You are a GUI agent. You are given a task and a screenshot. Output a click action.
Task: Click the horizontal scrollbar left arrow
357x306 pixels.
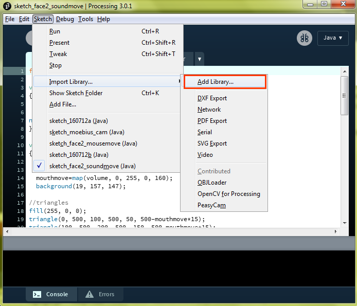(x=7, y=232)
